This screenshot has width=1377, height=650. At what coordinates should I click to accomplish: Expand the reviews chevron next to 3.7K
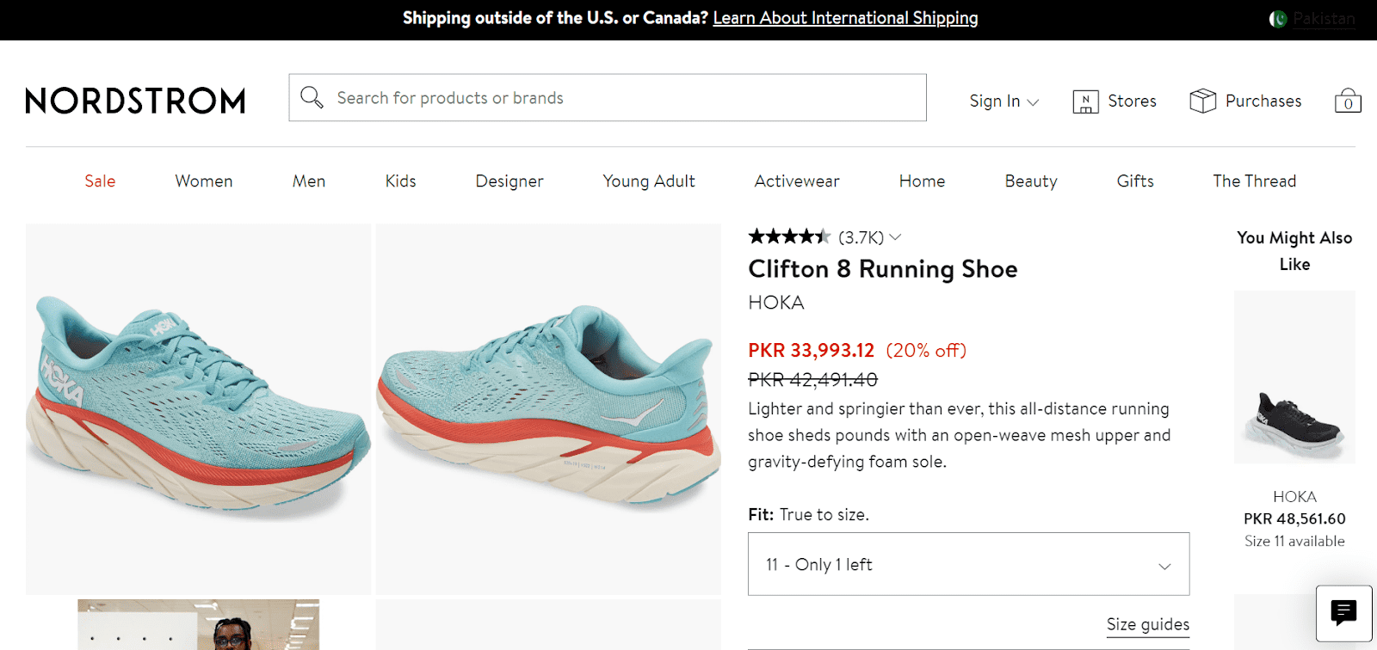(x=896, y=237)
